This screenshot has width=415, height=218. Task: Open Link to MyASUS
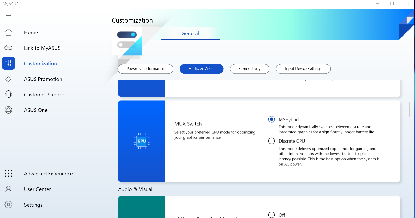click(42, 48)
